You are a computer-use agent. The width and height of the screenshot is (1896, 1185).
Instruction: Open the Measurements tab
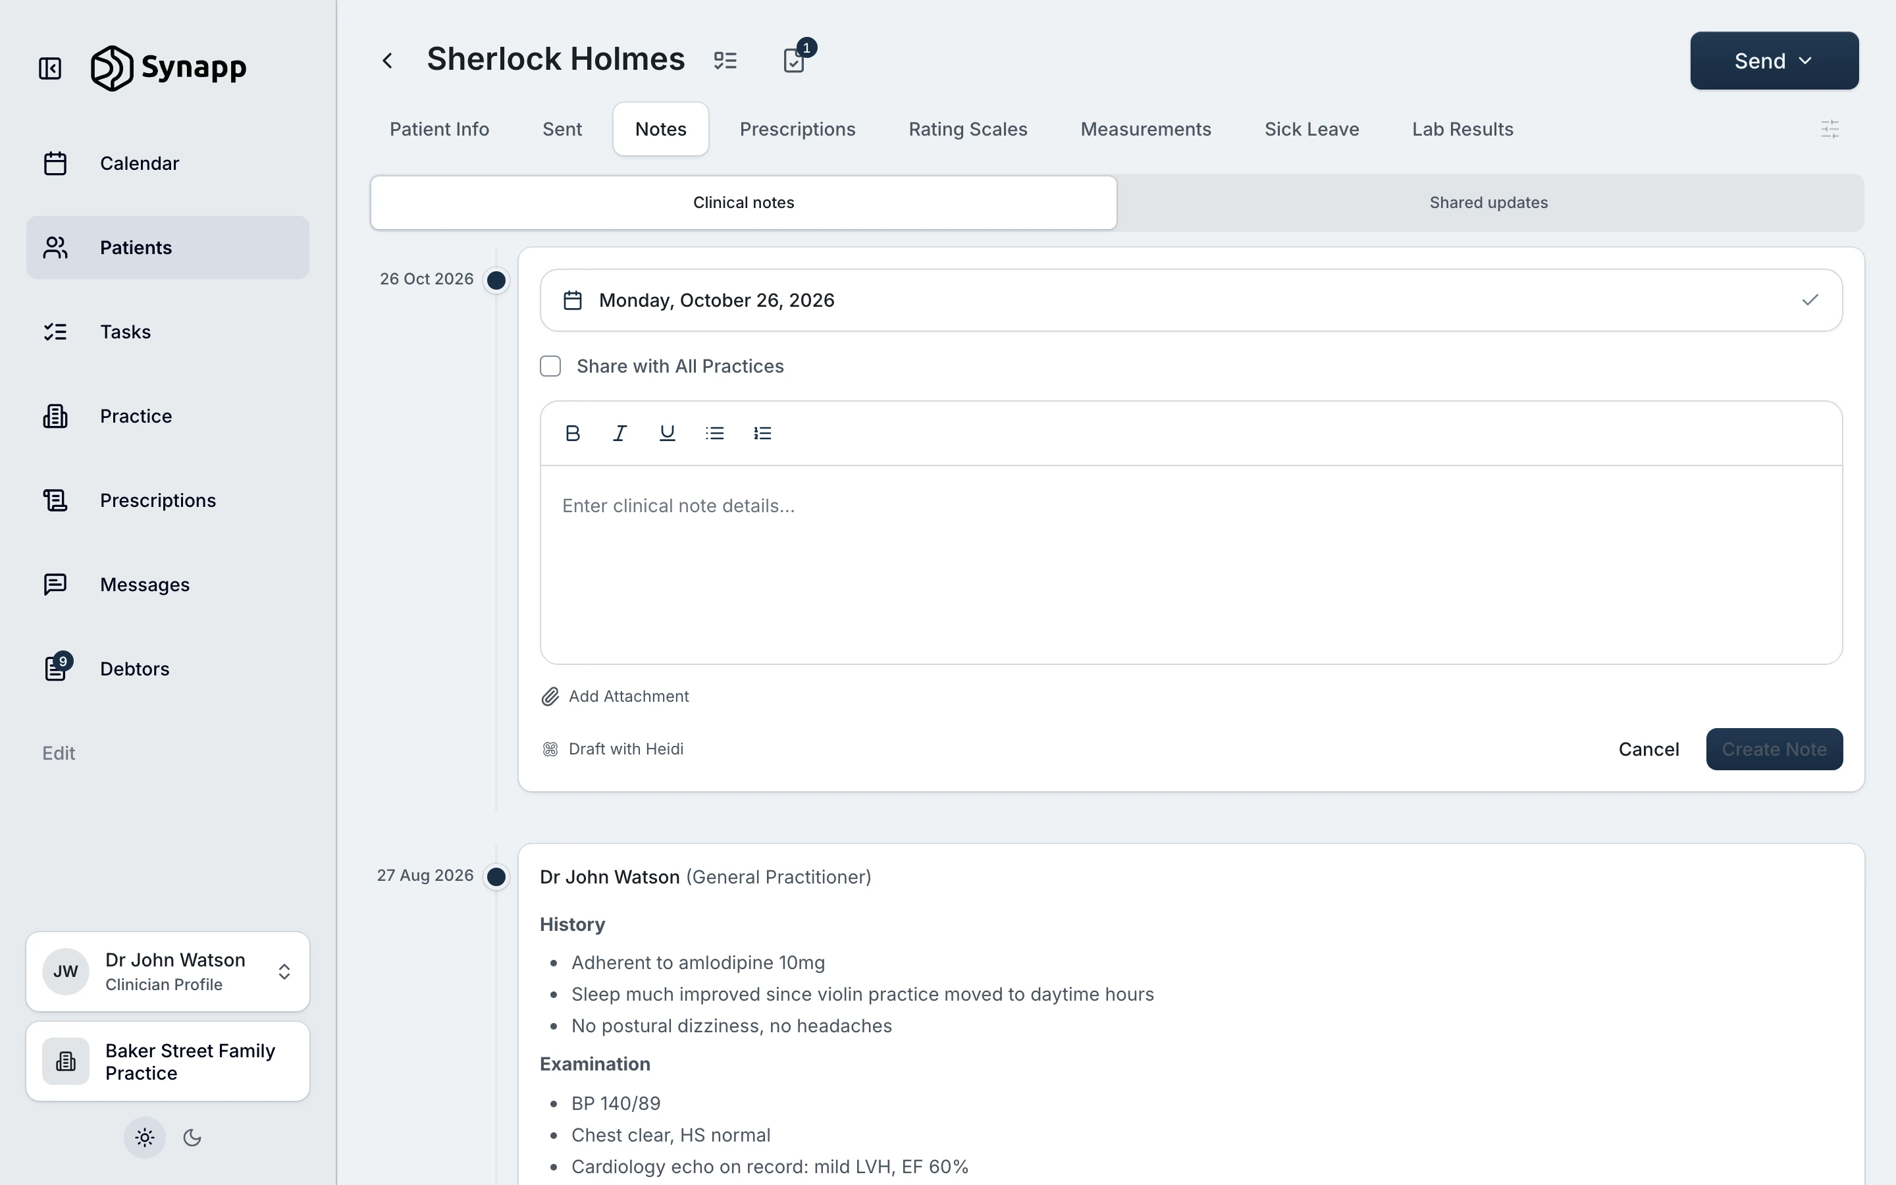click(1145, 129)
